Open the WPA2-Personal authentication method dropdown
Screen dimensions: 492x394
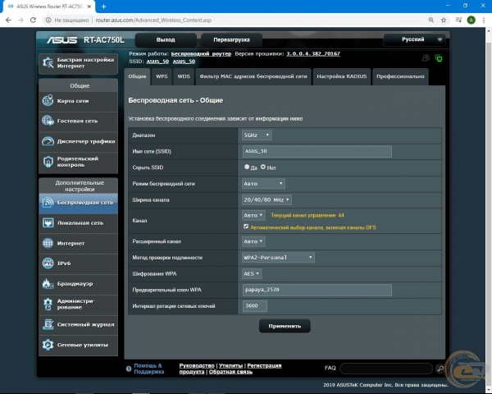[278, 257]
